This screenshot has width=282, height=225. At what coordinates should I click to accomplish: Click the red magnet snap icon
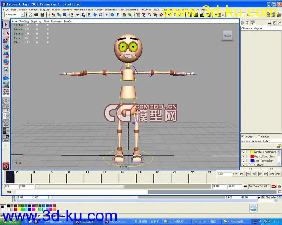(x=162, y=15)
